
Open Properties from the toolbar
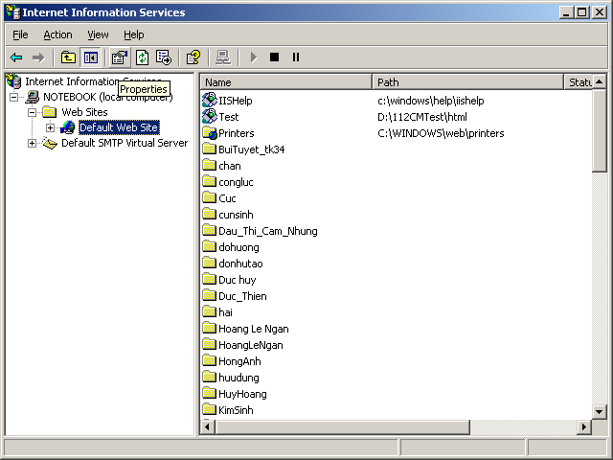point(120,57)
